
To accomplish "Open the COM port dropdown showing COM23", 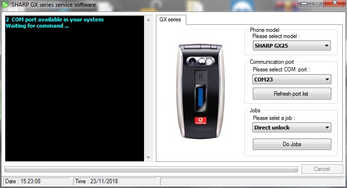I will coord(292,79).
